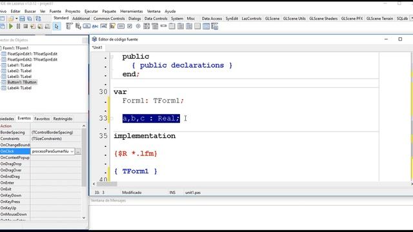Click the editor horizontal scrollbar thumb
The height and width of the screenshot is (232, 413).
tap(106, 184)
